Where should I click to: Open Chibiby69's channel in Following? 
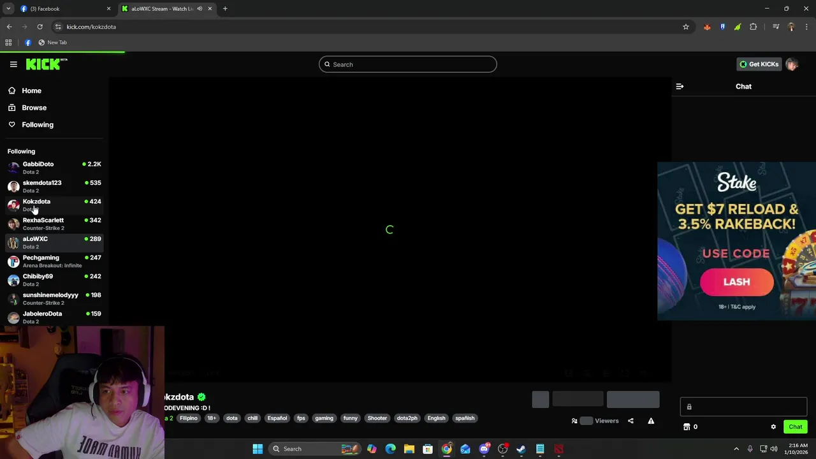tap(54, 280)
